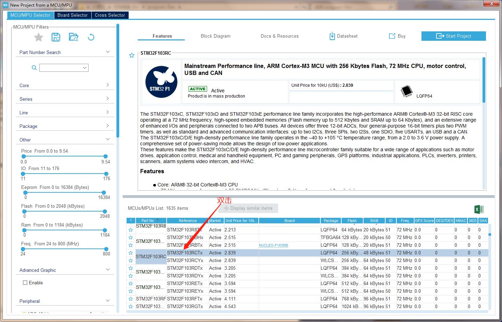Star the STM32F103RBHx row
Viewport: 502px width, 322px height.
(131, 238)
